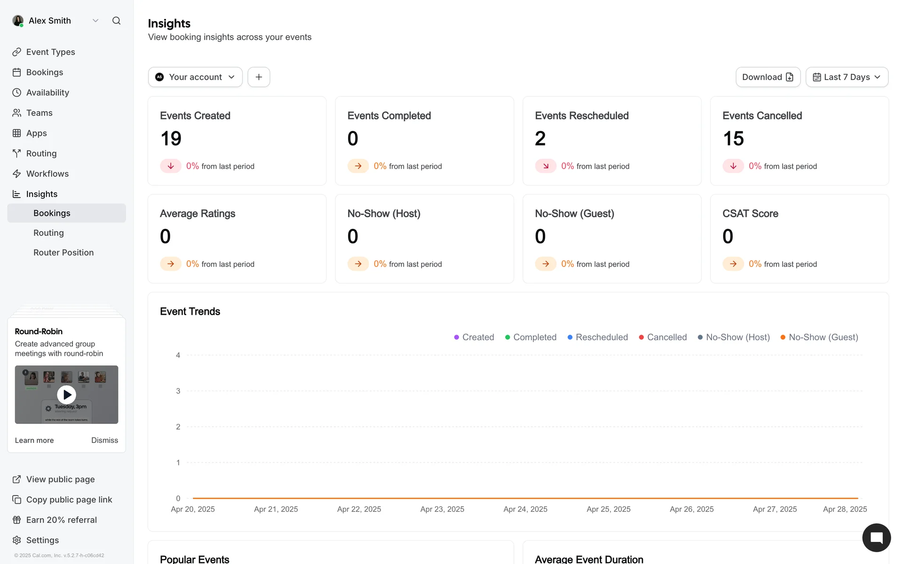Open the Last 7 Days date range
The height and width of the screenshot is (564, 903).
point(847,77)
